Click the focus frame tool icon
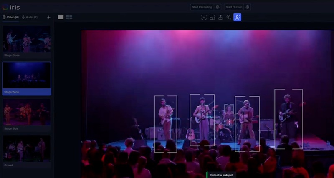334x178 pixels. (x=204, y=17)
